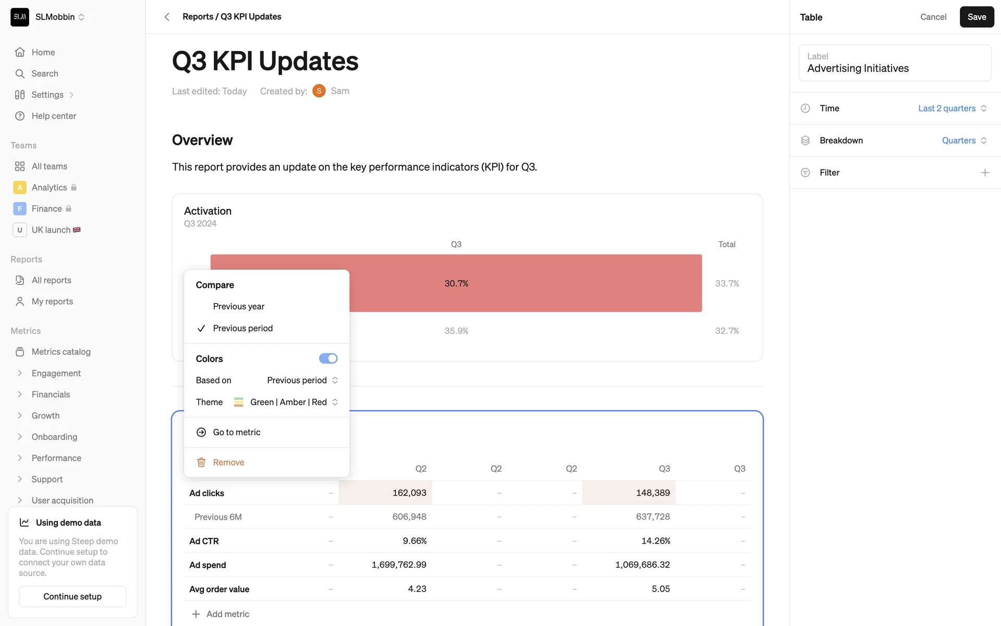Click the plus icon to add Filter
The height and width of the screenshot is (626, 1001).
[984, 173]
